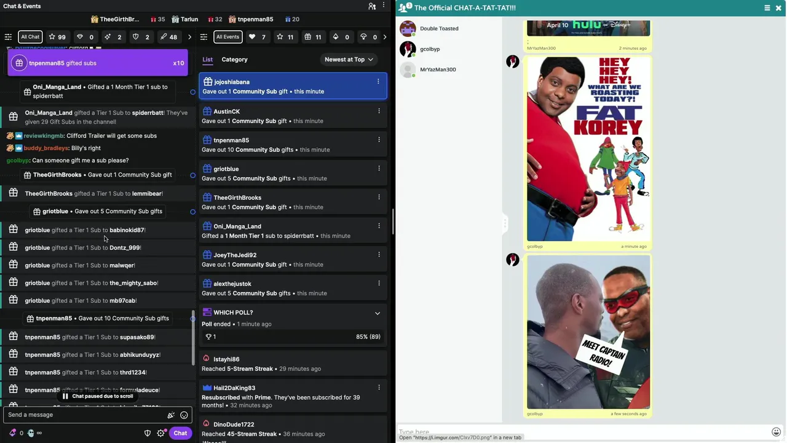This screenshot has height=443, width=787.
Task: Open options menu for jojoshiabana event
Action: pyautogui.click(x=378, y=82)
